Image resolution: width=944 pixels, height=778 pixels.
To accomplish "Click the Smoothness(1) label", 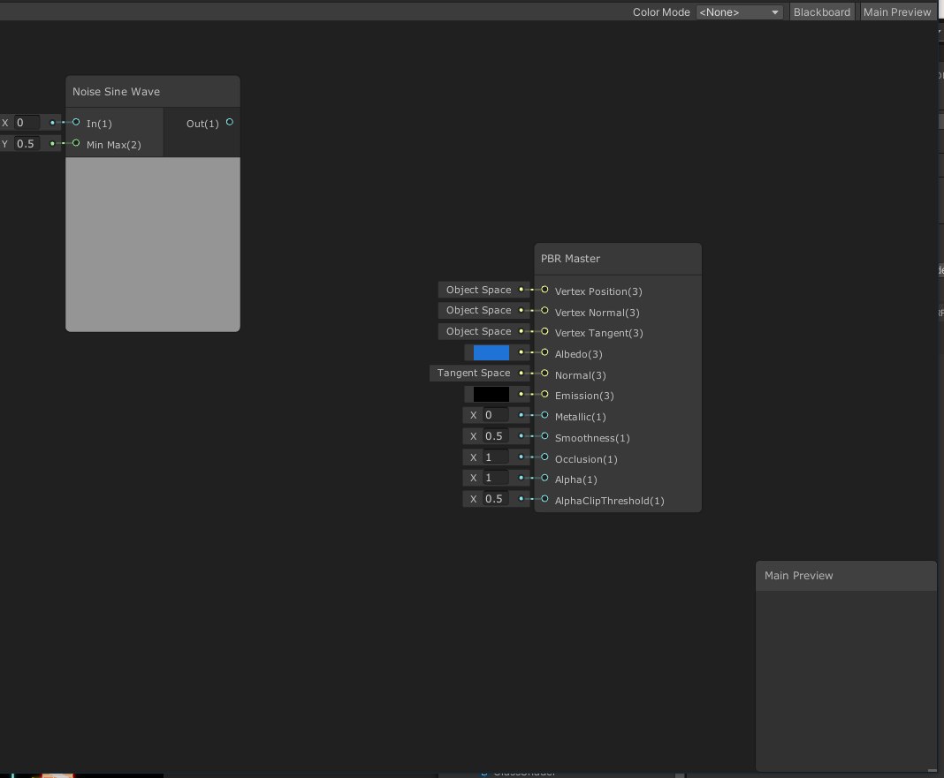I will [x=592, y=438].
